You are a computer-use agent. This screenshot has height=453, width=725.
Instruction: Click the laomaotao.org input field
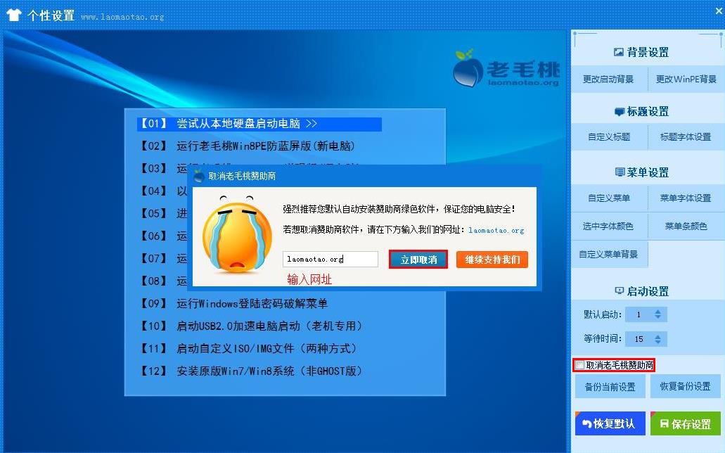coord(331,258)
